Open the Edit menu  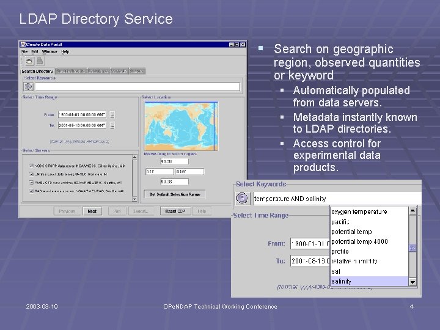tap(35, 51)
